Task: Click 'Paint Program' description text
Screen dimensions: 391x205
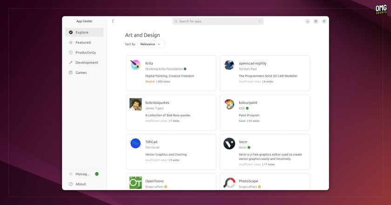Action: tap(249, 115)
